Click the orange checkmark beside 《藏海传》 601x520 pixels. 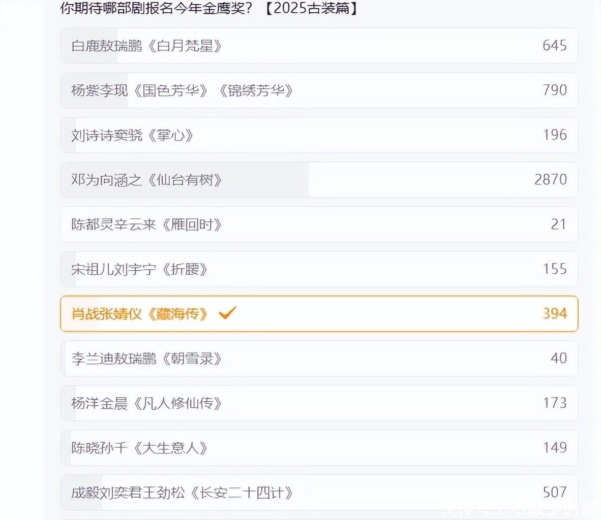tap(227, 313)
